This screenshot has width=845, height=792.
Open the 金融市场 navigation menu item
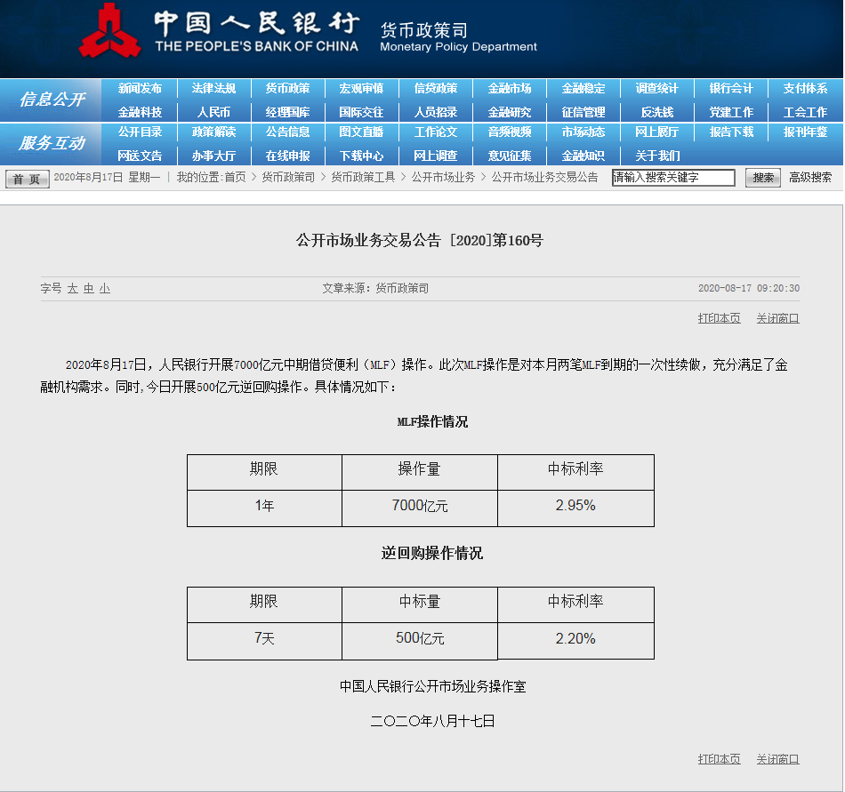click(x=509, y=89)
